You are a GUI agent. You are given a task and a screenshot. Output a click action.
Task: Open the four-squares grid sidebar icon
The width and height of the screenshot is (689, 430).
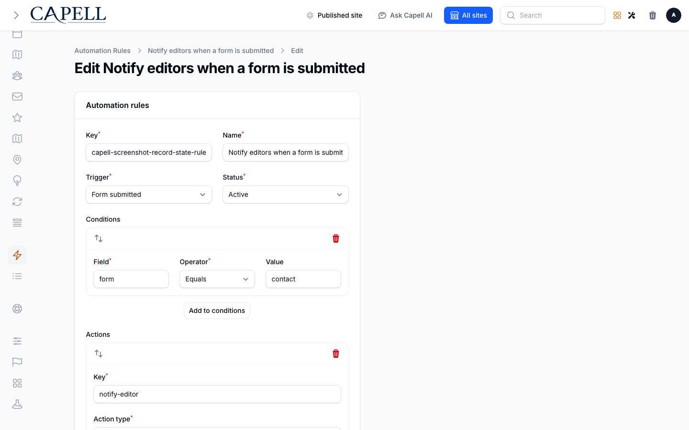click(x=17, y=383)
